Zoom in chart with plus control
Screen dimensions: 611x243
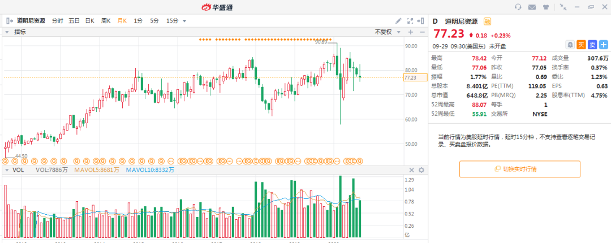click(x=410, y=32)
